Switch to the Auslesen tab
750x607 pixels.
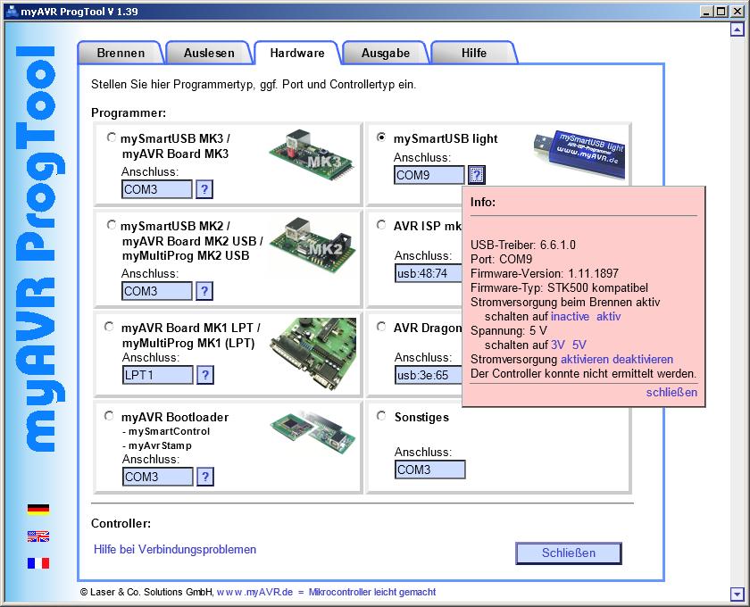209,53
